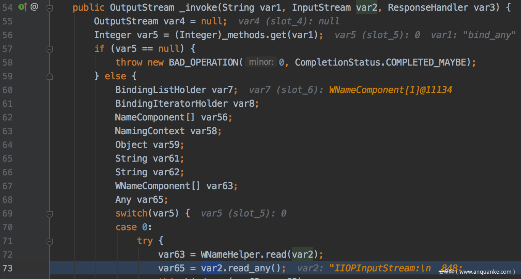
Task: Click BAD_OPERATION in the throw statement
Action: (x=203, y=63)
